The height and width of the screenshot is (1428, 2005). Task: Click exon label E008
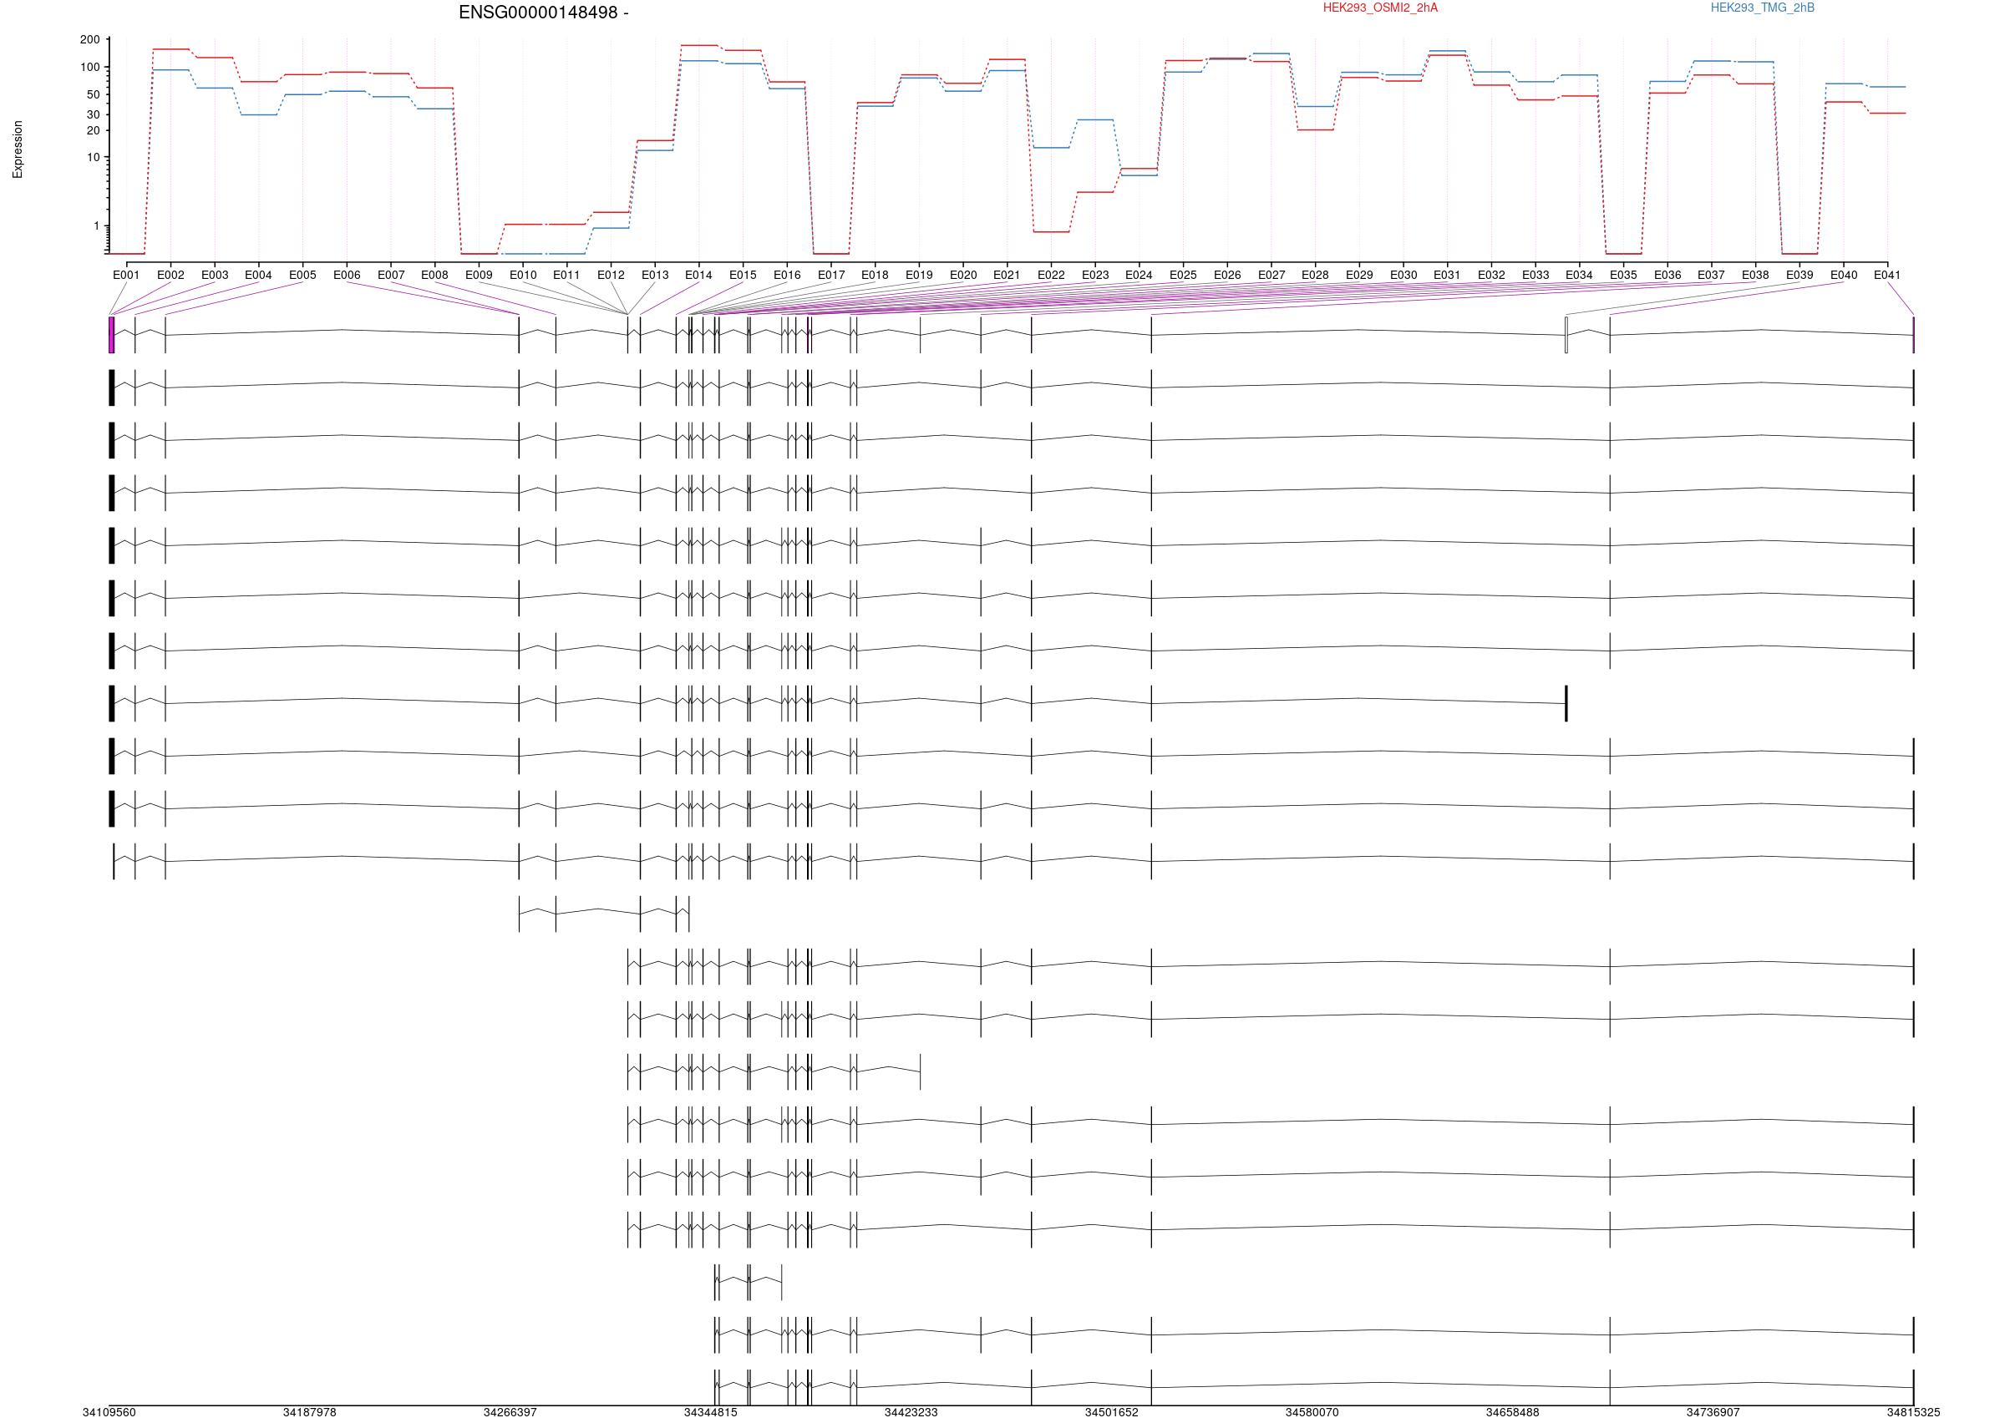(x=434, y=276)
